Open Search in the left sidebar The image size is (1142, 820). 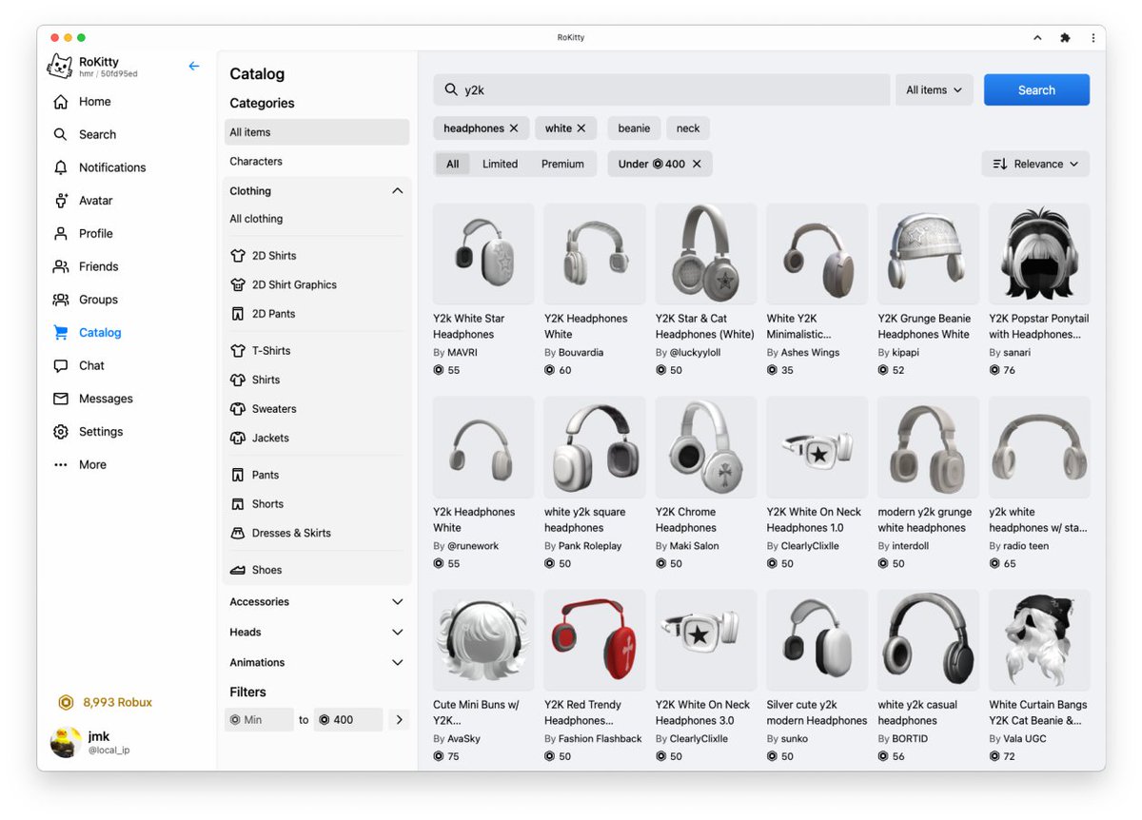click(97, 135)
